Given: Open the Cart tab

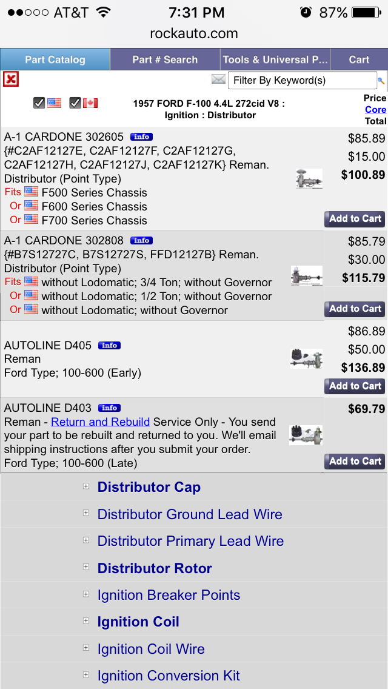Looking at the screenshot, I should (x=359, y=59).
